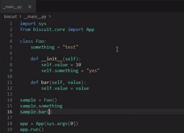Click the bar method definition name
The width and height of the screenshot is (184, 133).
(x=45, y=82)
